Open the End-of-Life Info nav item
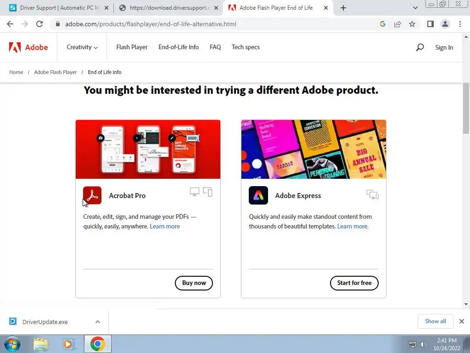 point(179,47)
